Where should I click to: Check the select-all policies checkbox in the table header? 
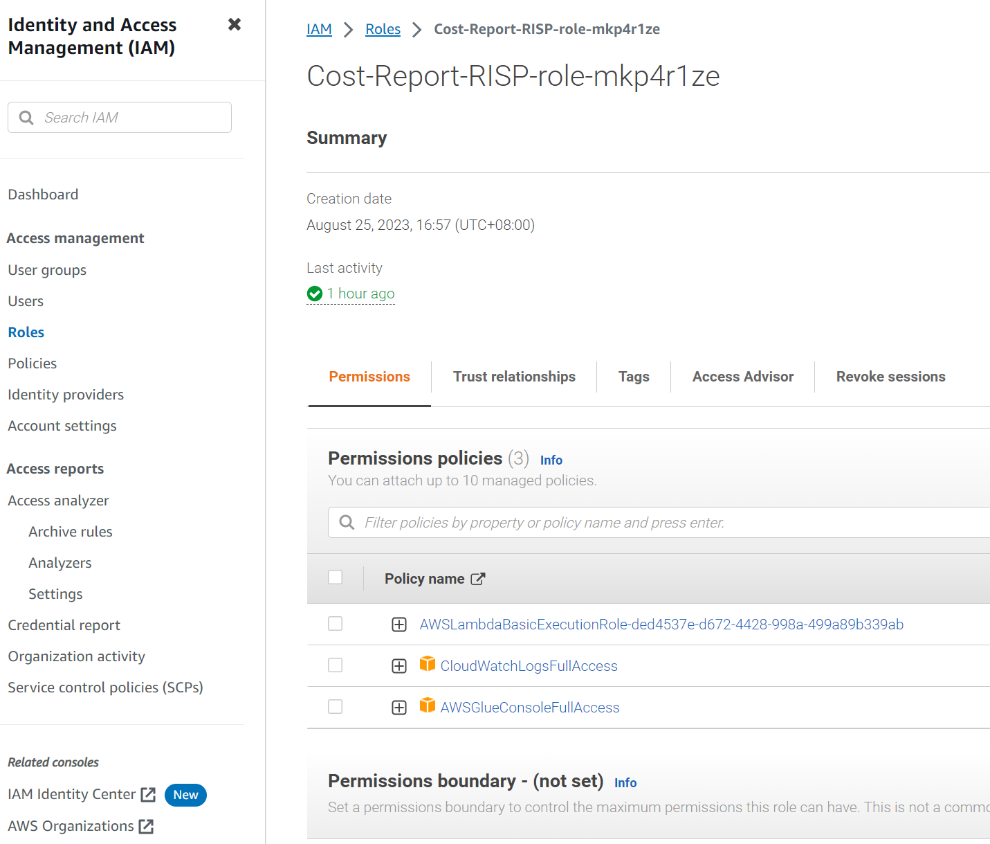[336, 576]
